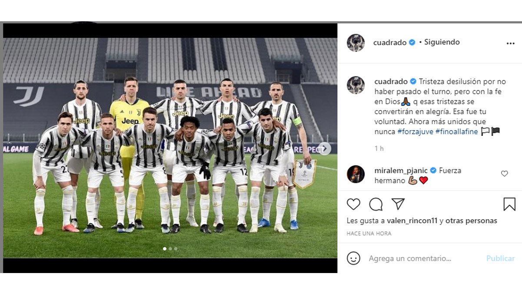Image resolution: width=522 pixels, height=293 pixels.
Task: Toggle the Siguiendo follow status
Action: 442,42
